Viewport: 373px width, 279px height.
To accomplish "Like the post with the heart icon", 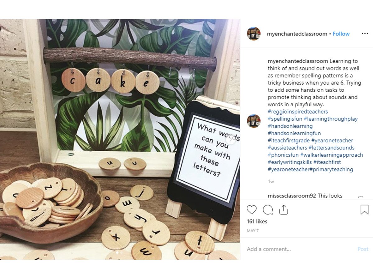I will tap(251, 210).
